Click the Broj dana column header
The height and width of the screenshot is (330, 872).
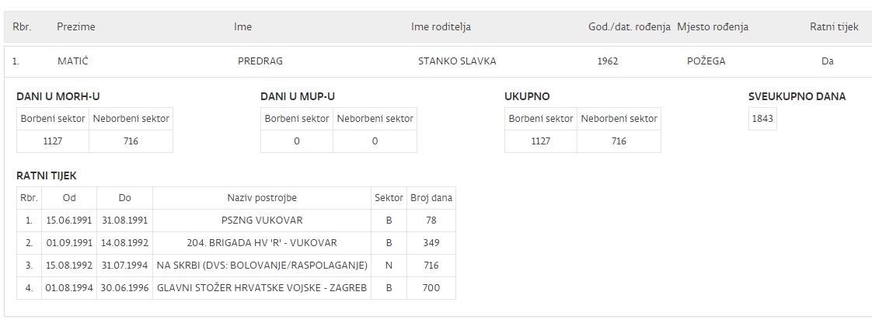(431, 198)
